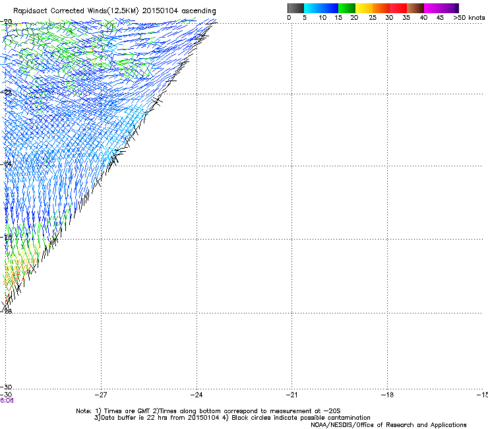
Task: Click the 'Times are GMT' note text
Action: point(127,411)
